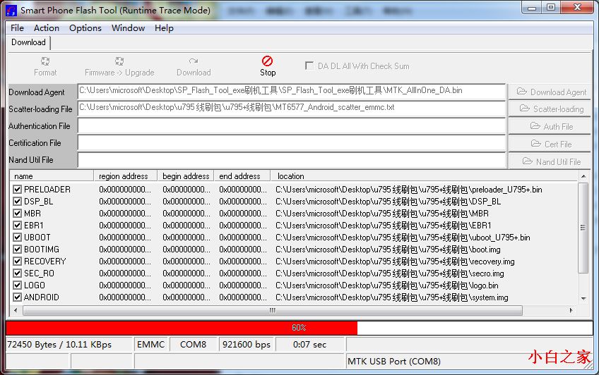Click the 72450 Bytes / 10.11 KBps status
Image resolution: width=599 pixels, height=375 pixels.
coord(59,345)
